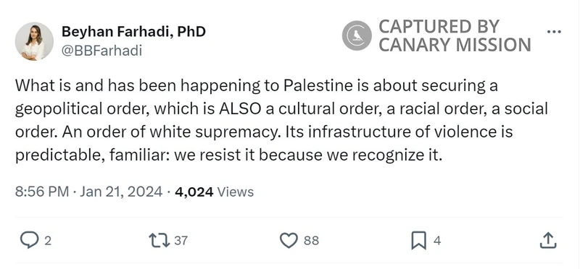Screen dimensions: 580x269
Task: Bookmark this tweet using the bookmark icon
Action: [x=419, y=241]
